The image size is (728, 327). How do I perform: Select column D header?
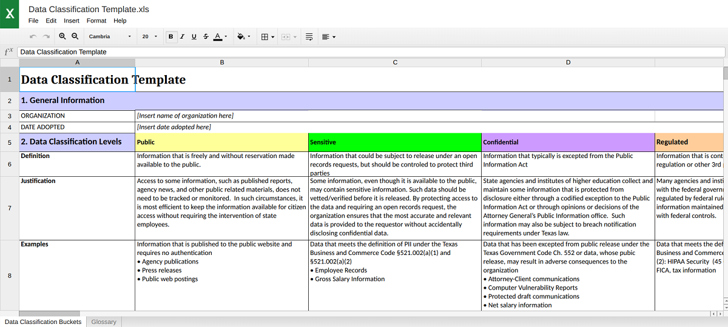point(568,62)
